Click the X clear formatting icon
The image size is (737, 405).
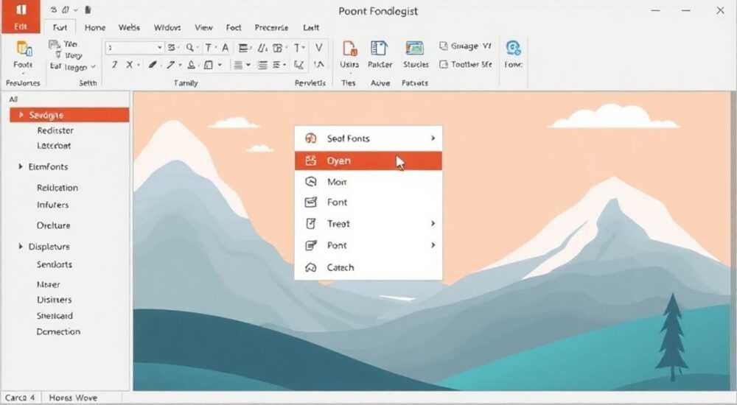point(129,64)
